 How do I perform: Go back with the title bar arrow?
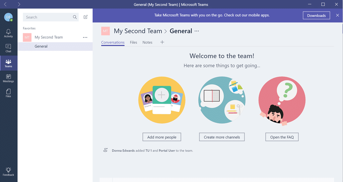(5, 4)
